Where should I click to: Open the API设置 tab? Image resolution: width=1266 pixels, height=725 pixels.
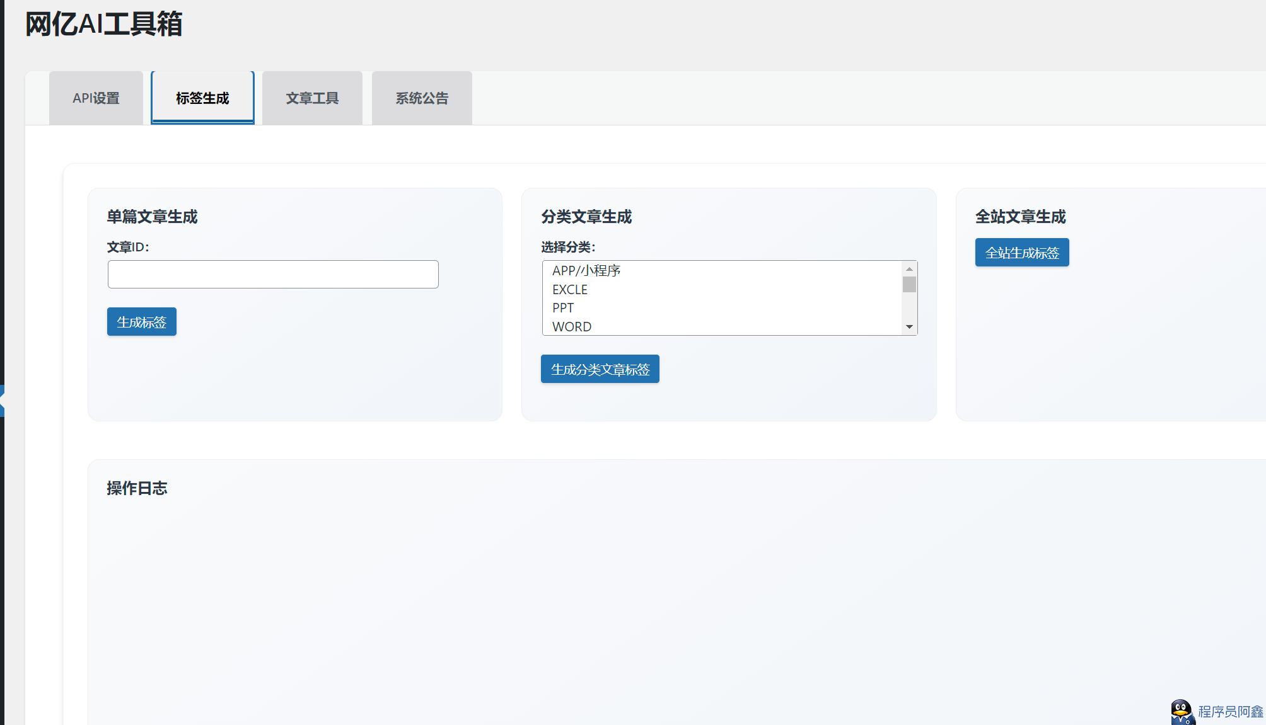point(96,98)
